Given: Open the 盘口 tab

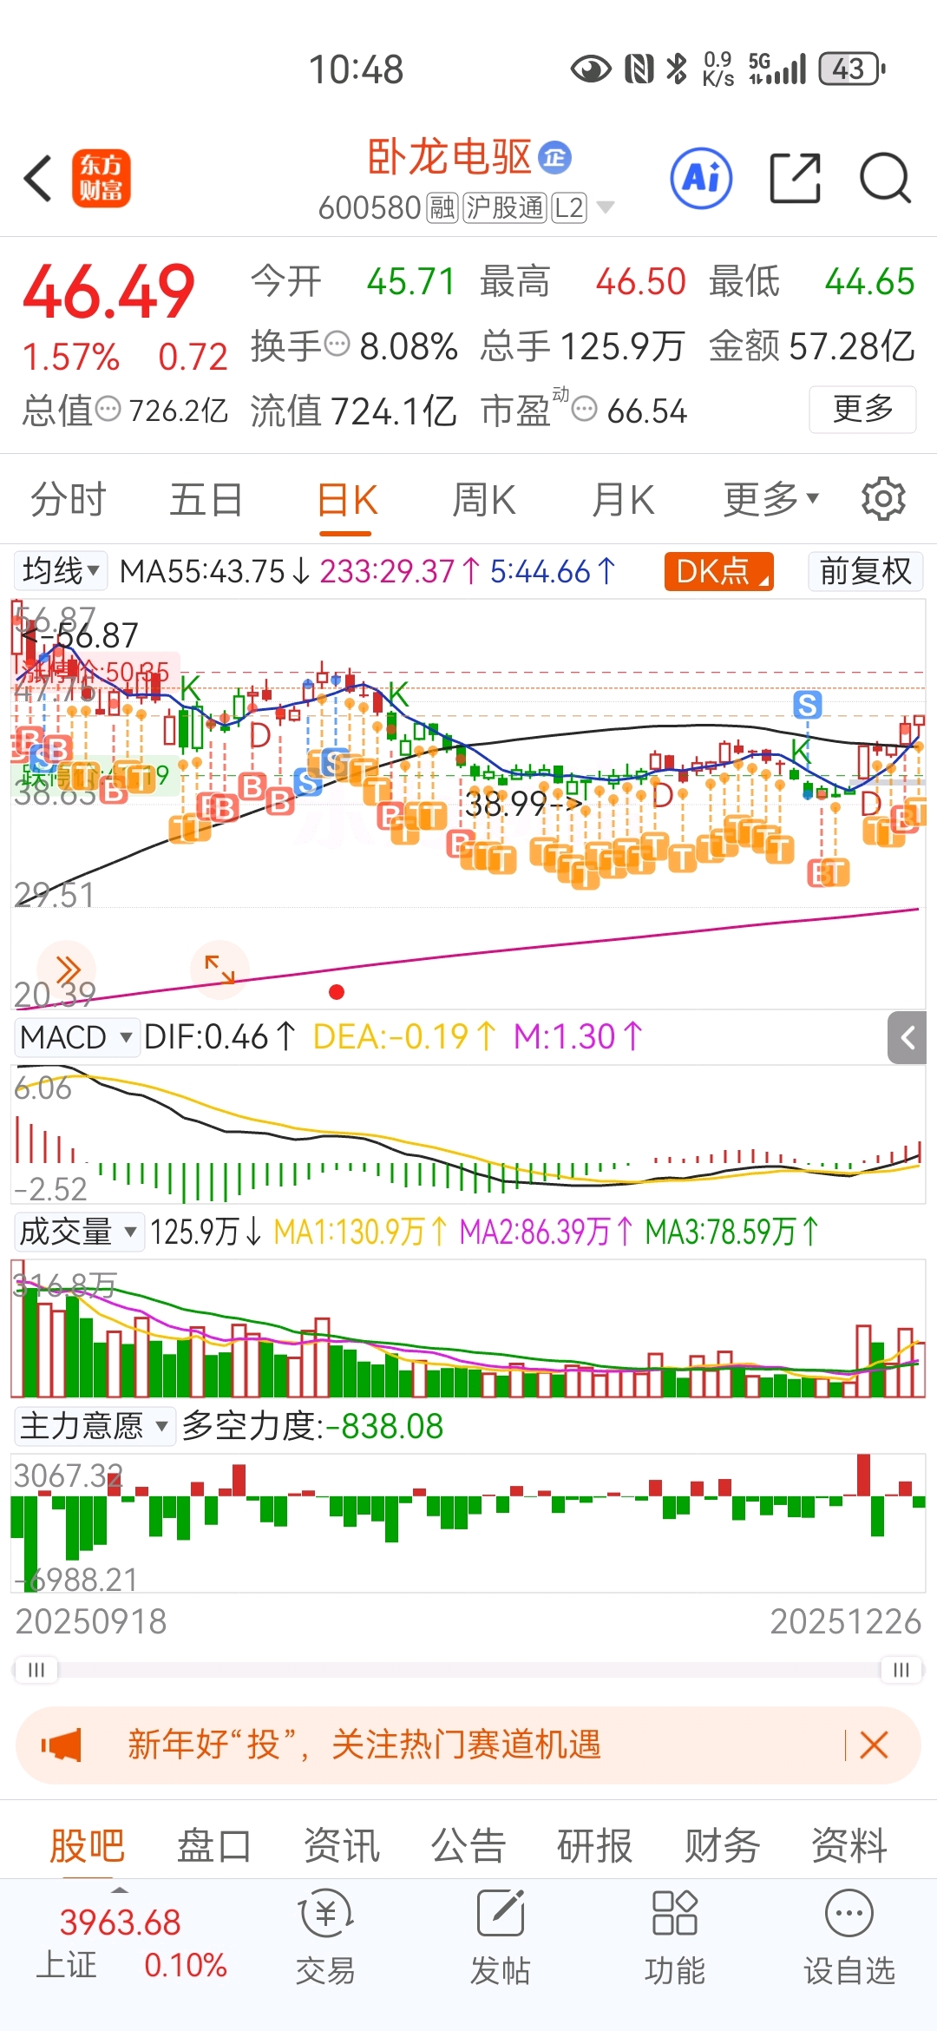Looking at the screenshot, I should [x=213, y=1844].
